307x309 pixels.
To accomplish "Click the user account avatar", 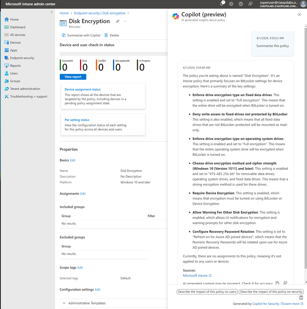I will pyautogui.click(x=302, y=4).
